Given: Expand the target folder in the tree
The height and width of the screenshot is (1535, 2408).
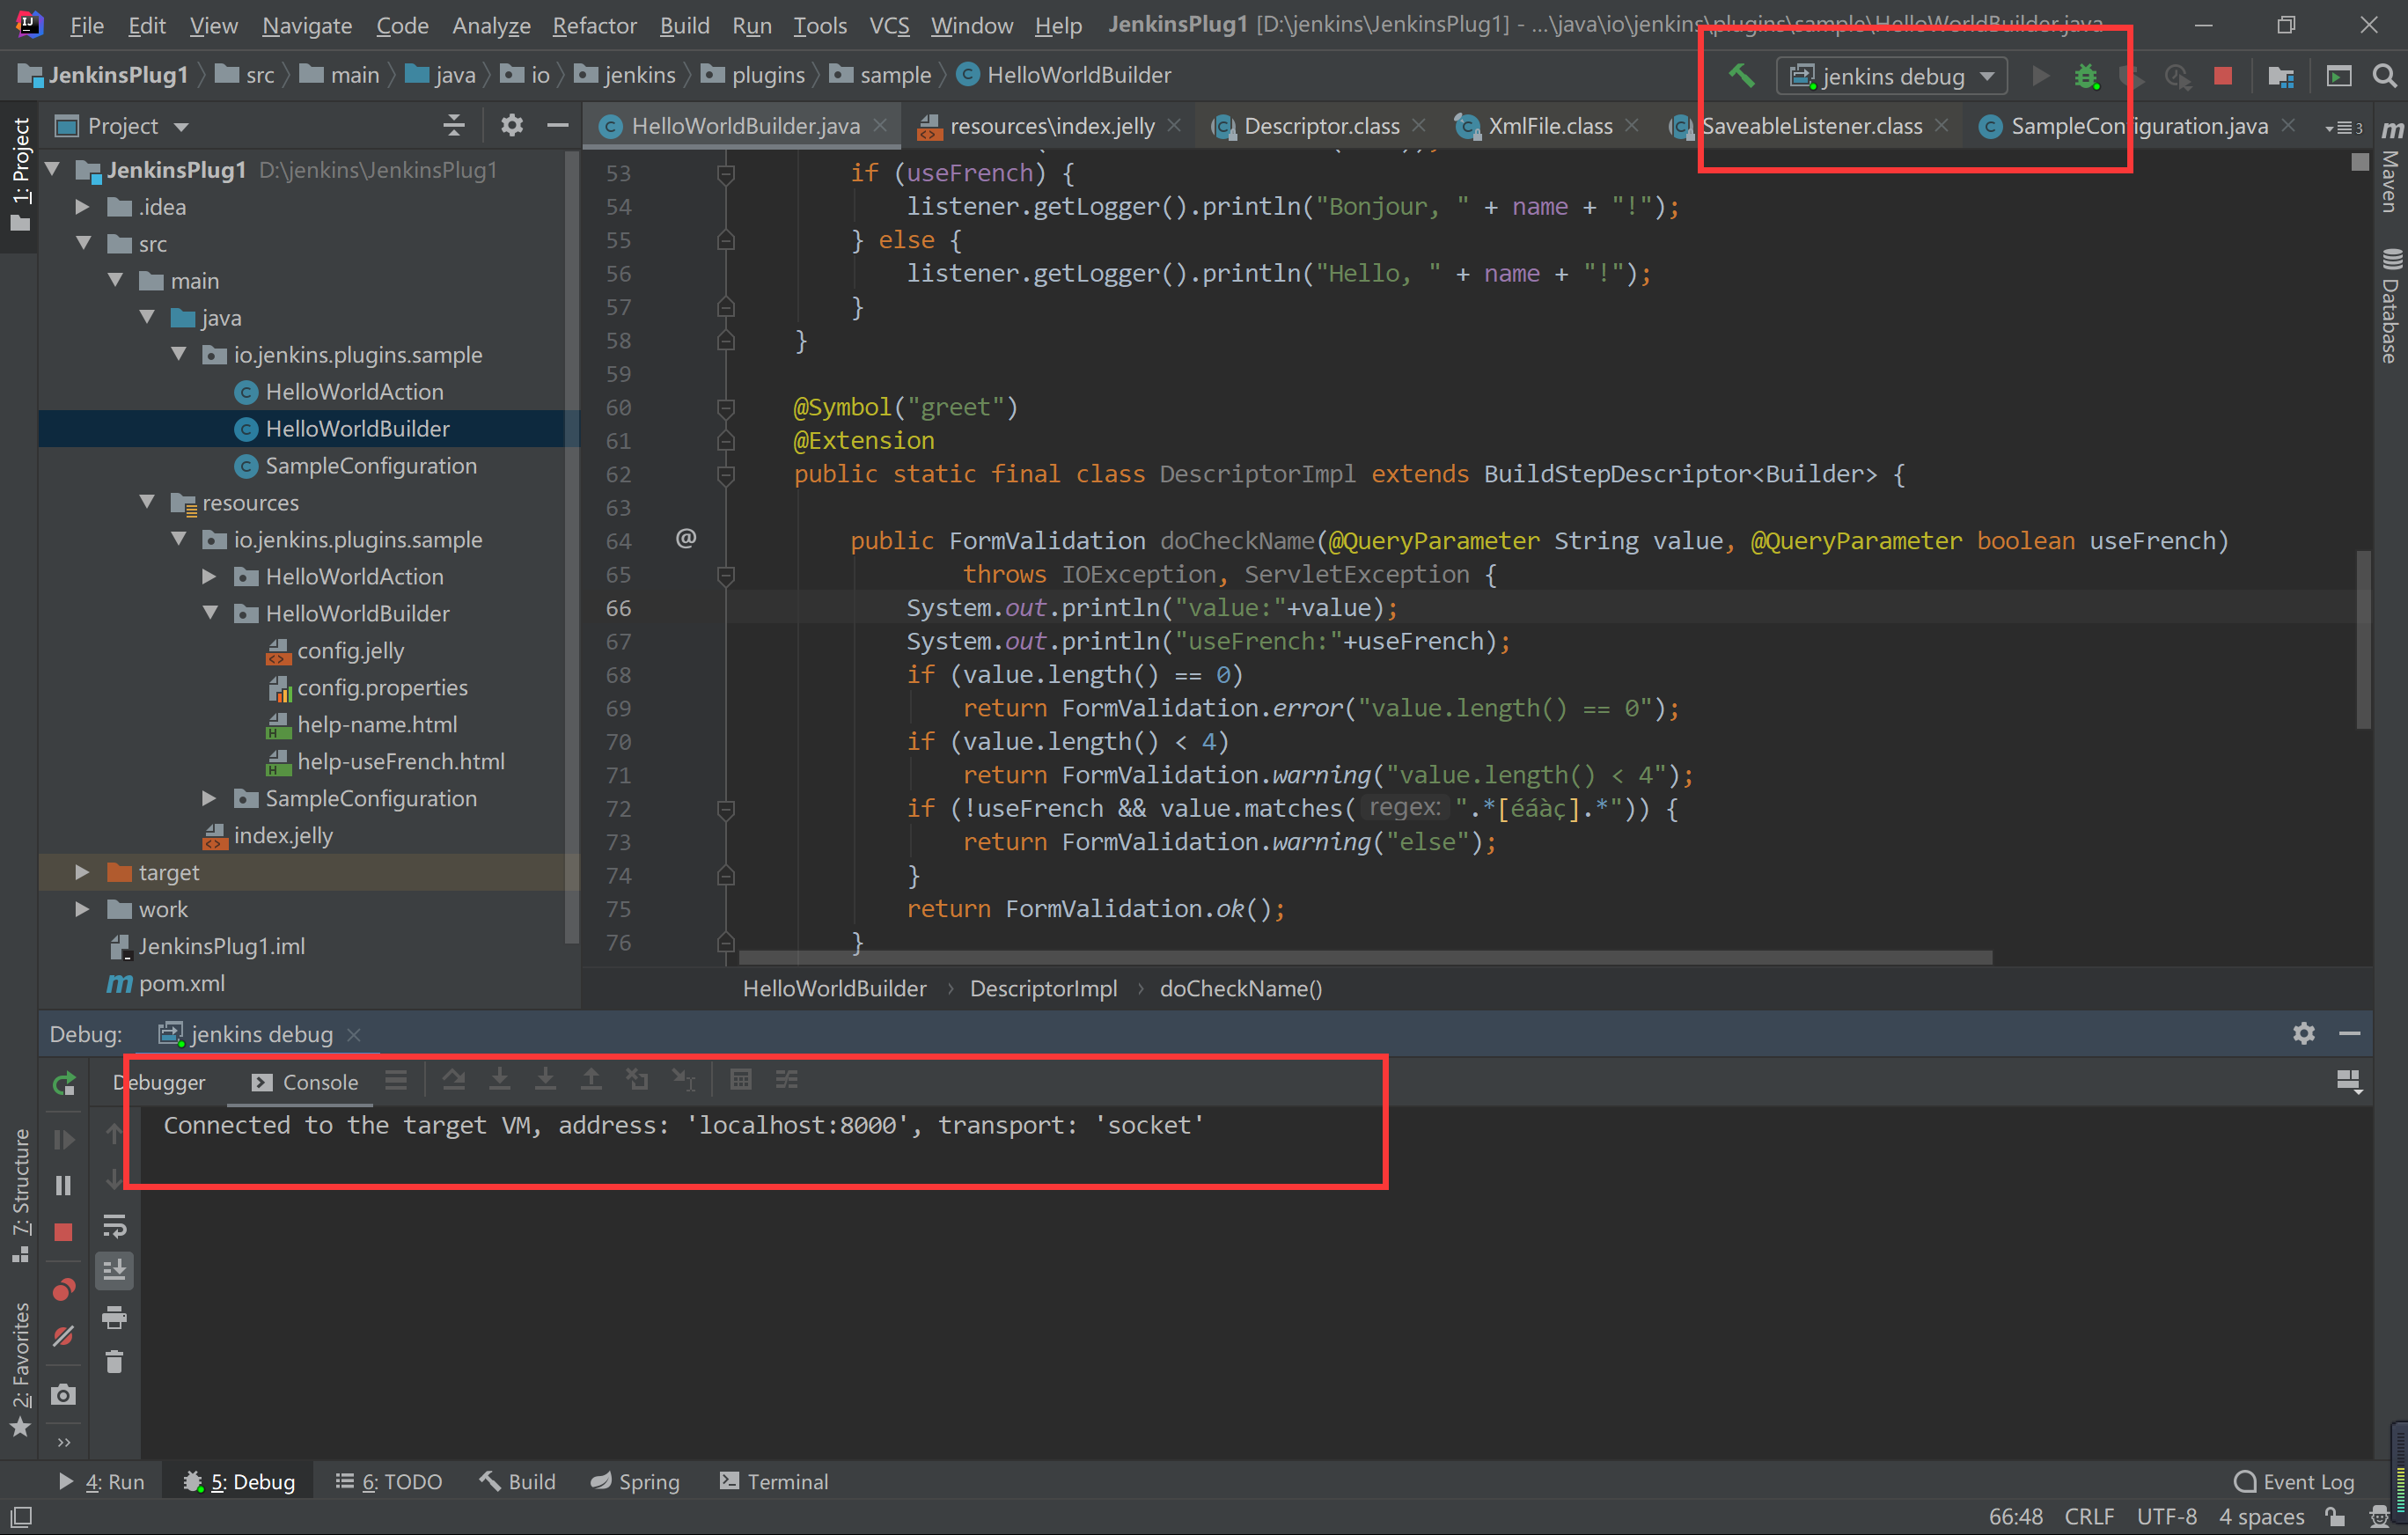Looking at the screenshot, I should click(x=83, y=872).
